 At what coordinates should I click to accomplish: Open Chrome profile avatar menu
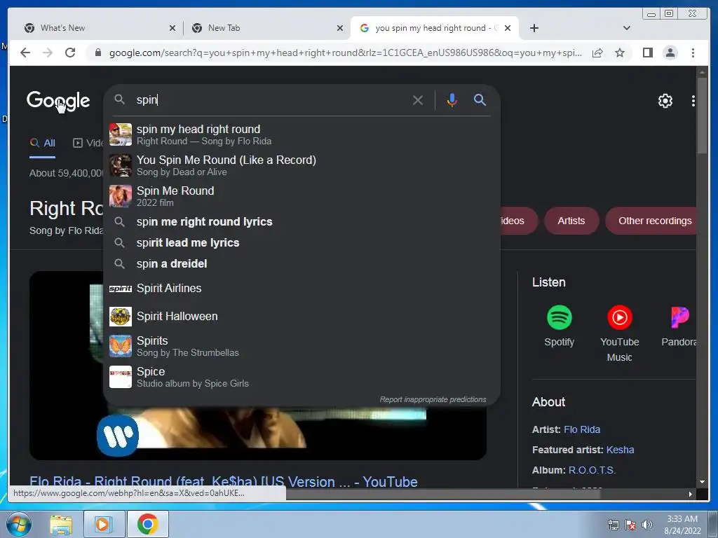[670, 53]
